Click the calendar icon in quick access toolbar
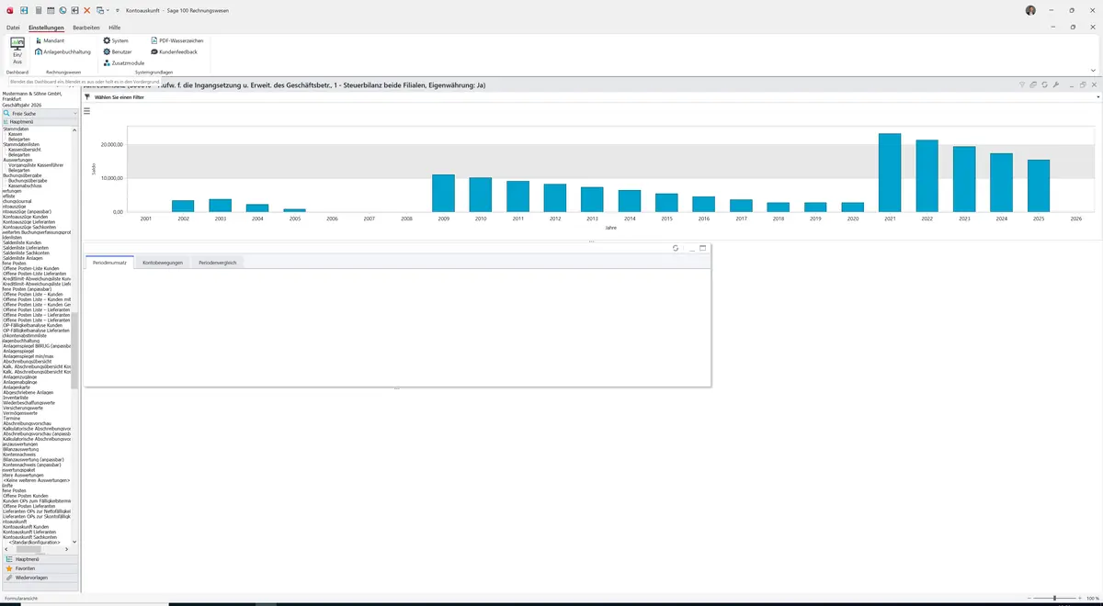The image size is (1103, 606). pyautogui.click(x=51, y=10)
